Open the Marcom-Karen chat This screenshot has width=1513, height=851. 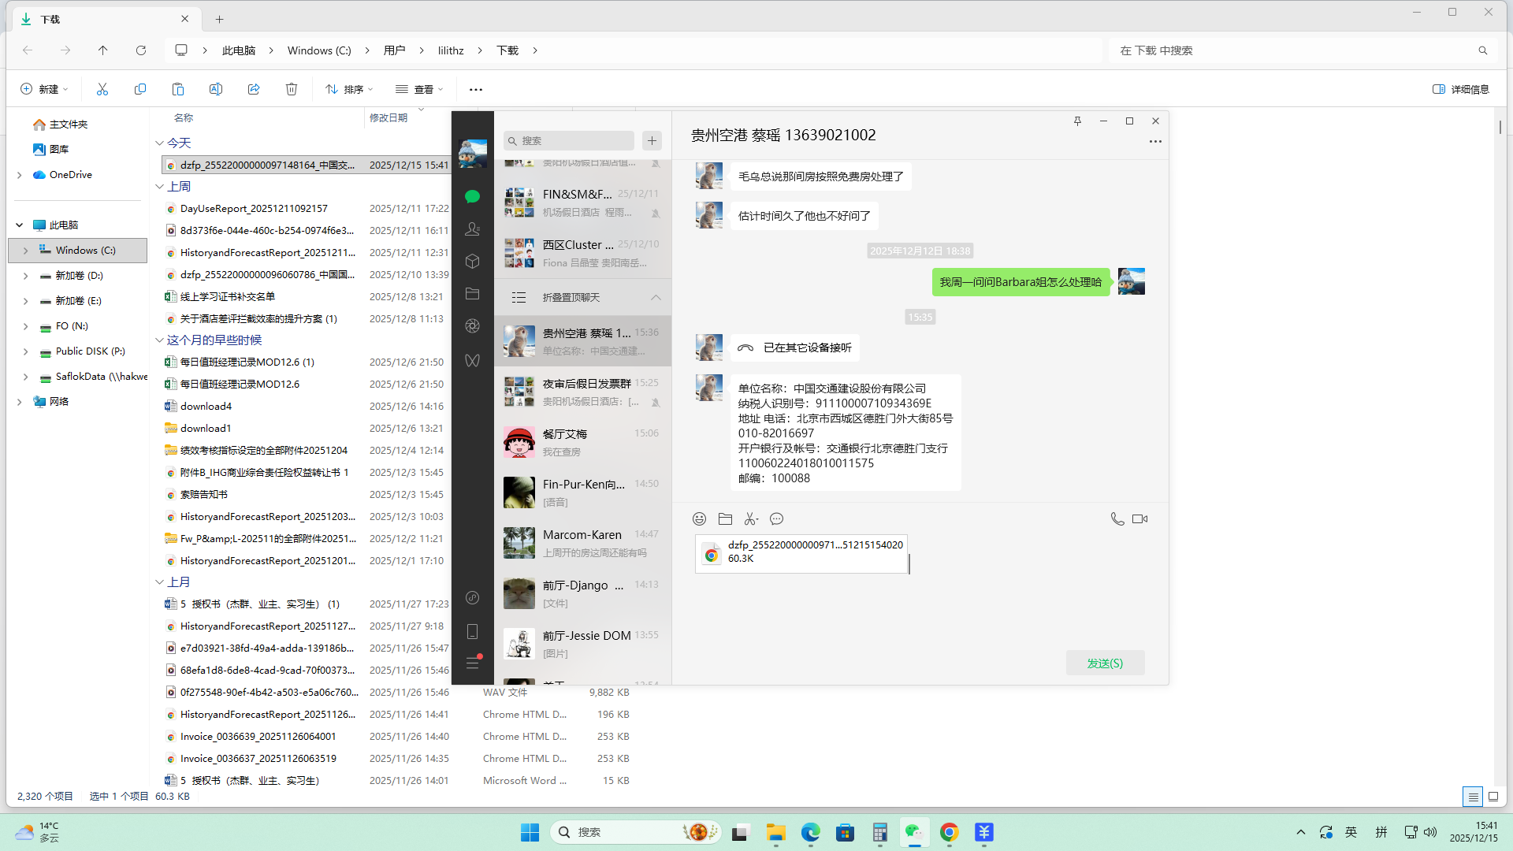click(583, 543)
